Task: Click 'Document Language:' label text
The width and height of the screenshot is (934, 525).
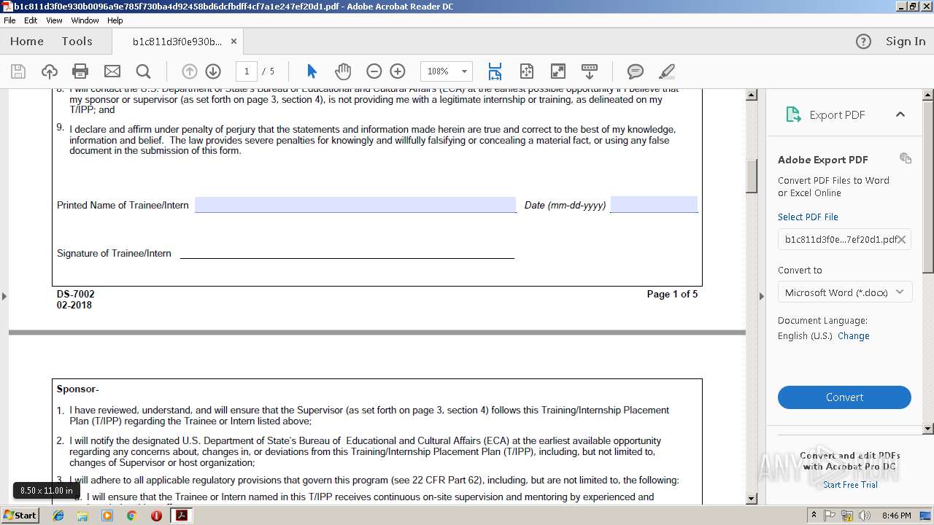Action: [x=822, y=321]
